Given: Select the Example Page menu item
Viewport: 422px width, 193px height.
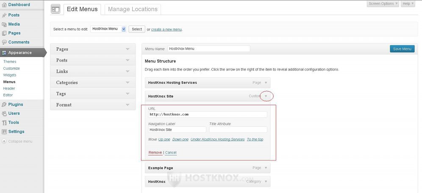Looking at the screenshot, I should point(208,168).
